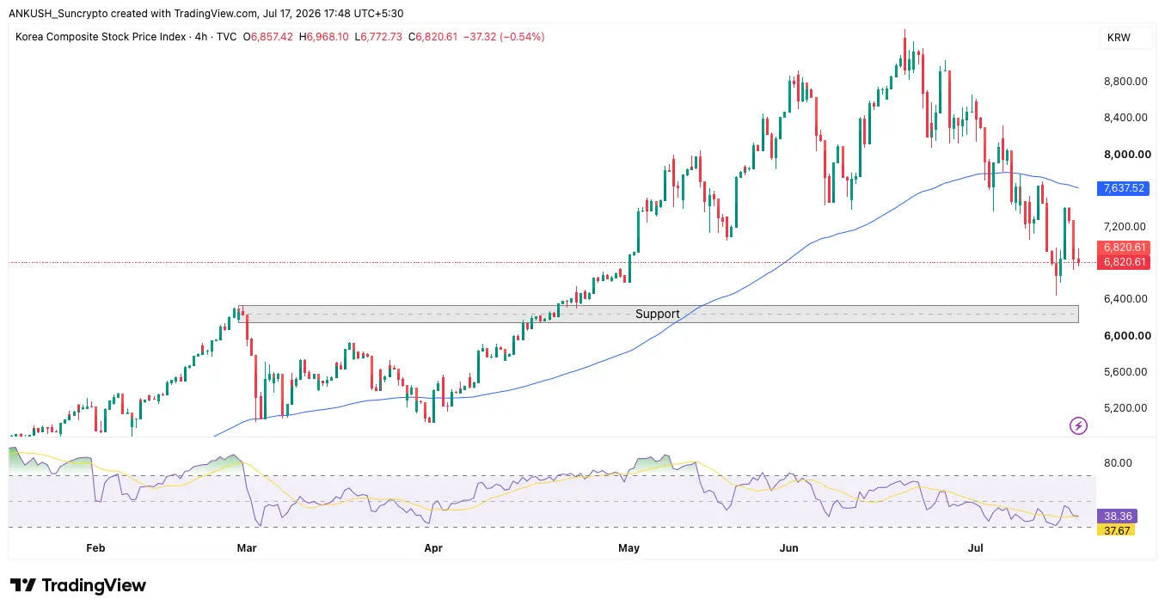Click the Jul time axis label
The image size is (1165, 611).
point(976,547)
